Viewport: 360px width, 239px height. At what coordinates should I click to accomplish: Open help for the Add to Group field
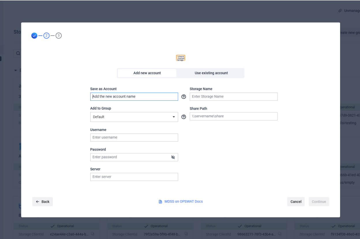pyautogui.click(x=184, y=117)
